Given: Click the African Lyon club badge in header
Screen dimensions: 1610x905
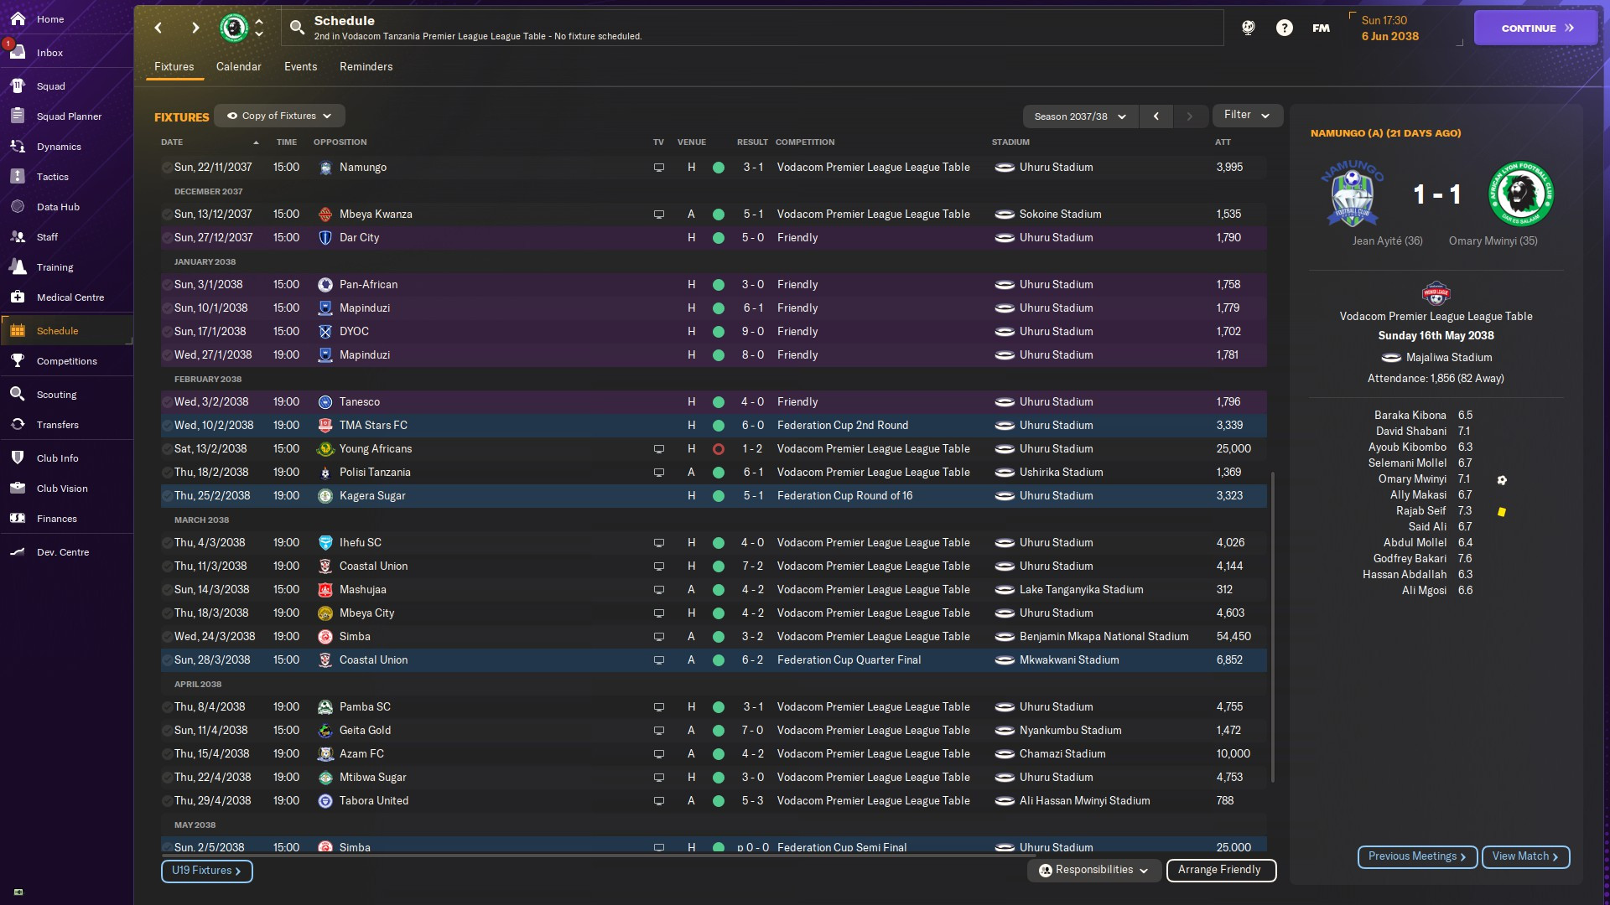Looking at the screenshot, I should 234,28.
